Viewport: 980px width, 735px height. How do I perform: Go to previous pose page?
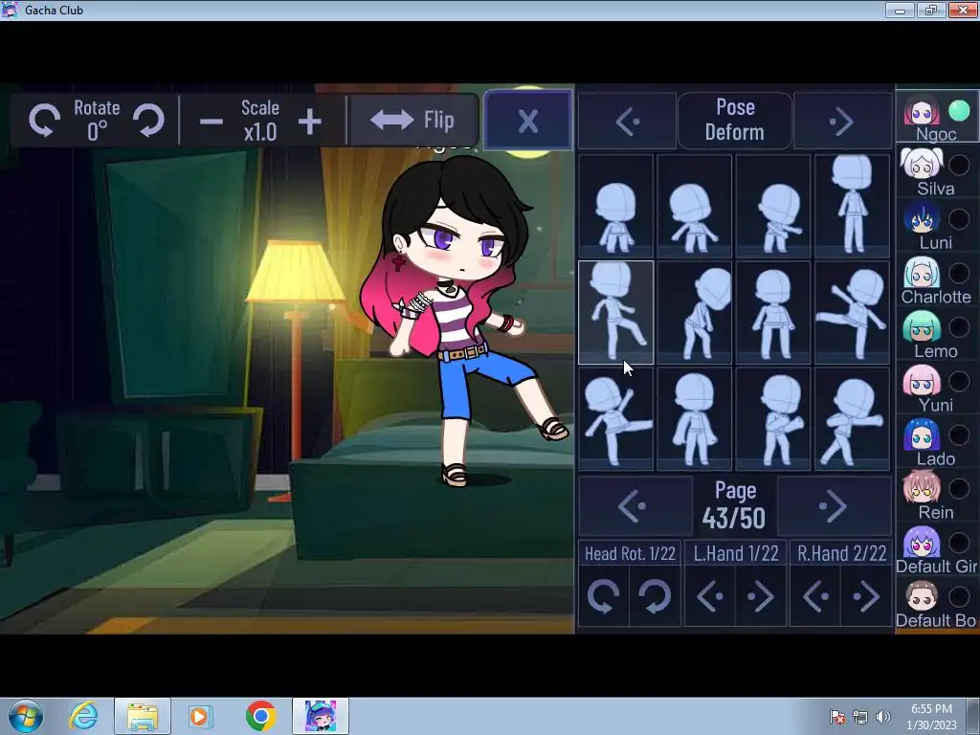tap(635, 505)
